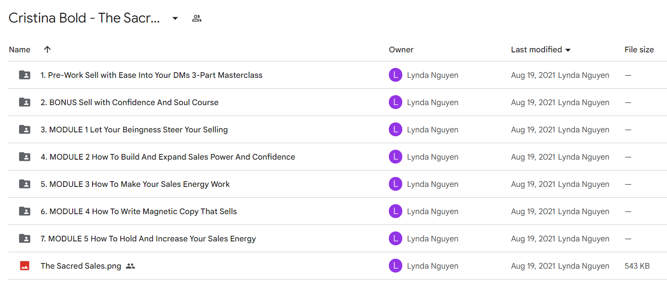Click owner avatar in MODULE 5 row

[395, 238]
